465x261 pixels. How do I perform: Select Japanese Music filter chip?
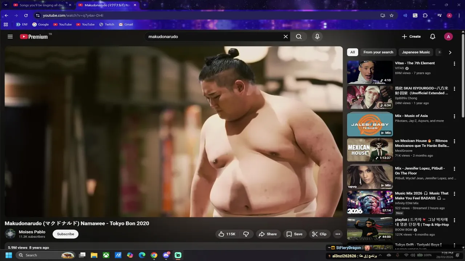(416, 52)
